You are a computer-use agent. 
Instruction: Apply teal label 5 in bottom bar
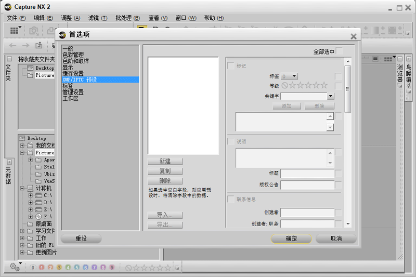76,268
